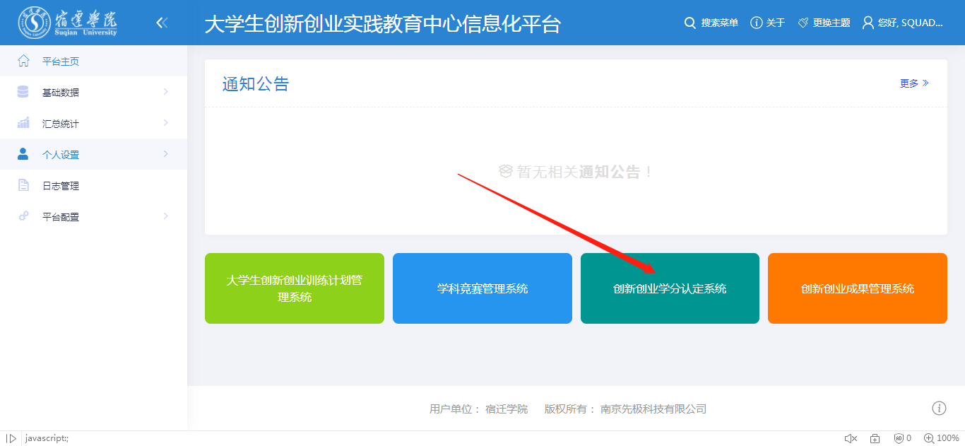Go to 平台主页 in sidebar
This screenshot has height=446, width=965.
pos(61,61)
